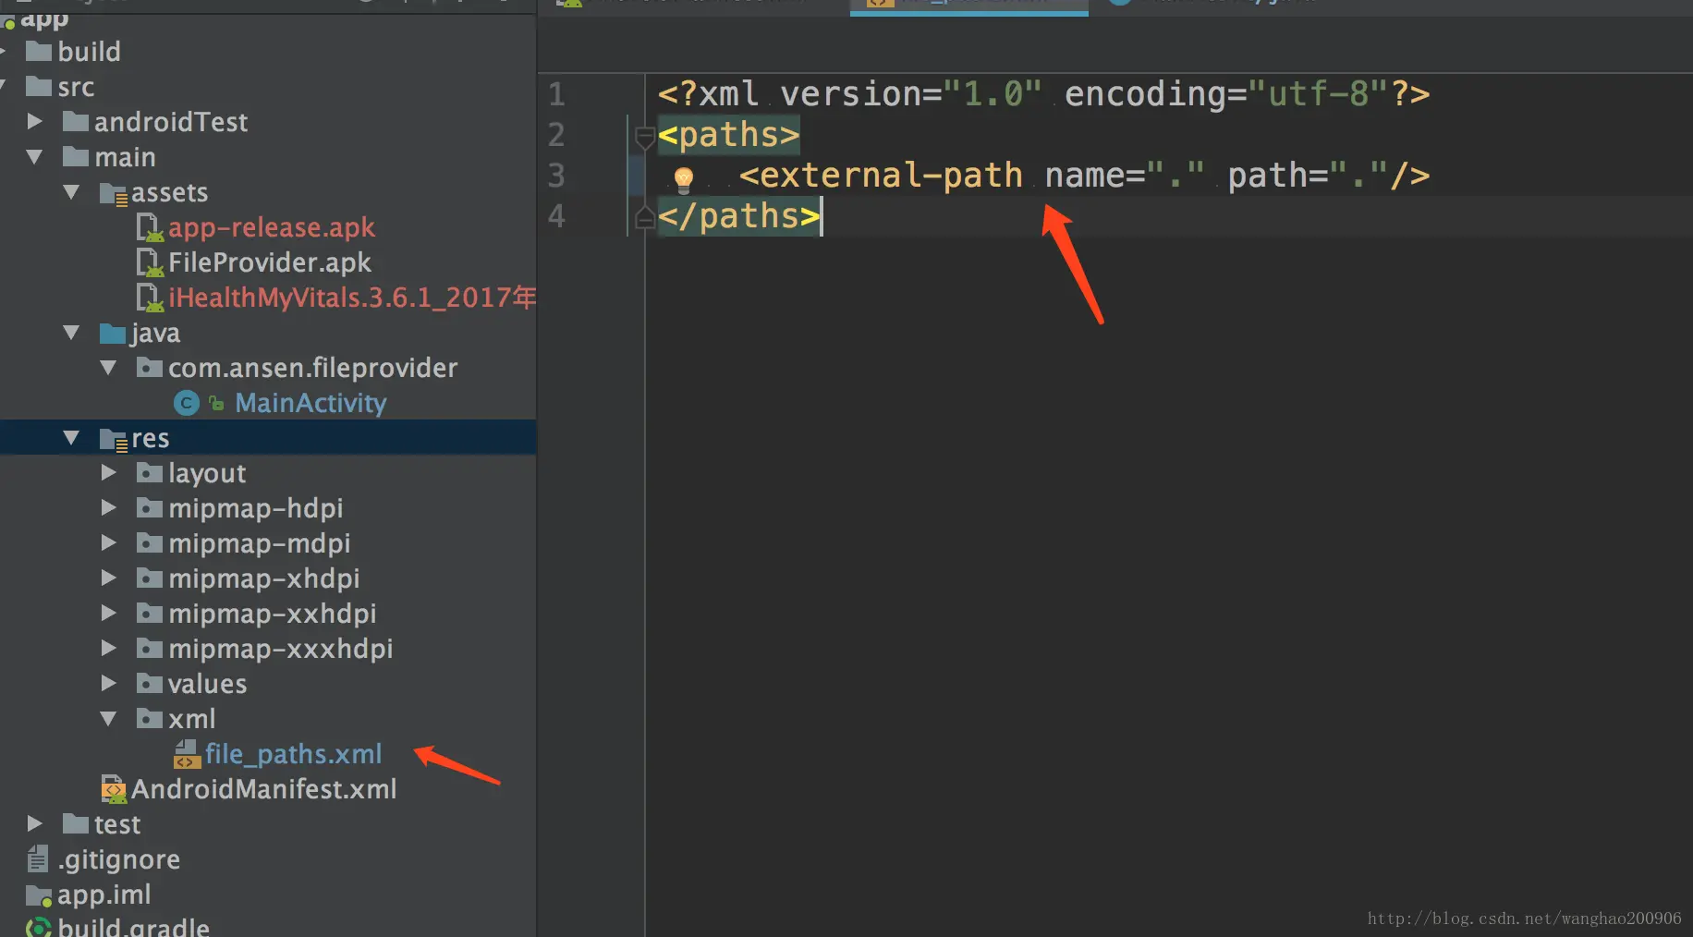Click the androidTest folder icon

coord(75,122)
